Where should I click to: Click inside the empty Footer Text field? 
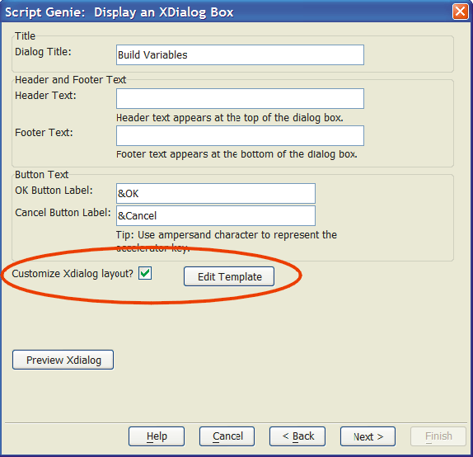(240, 135)
